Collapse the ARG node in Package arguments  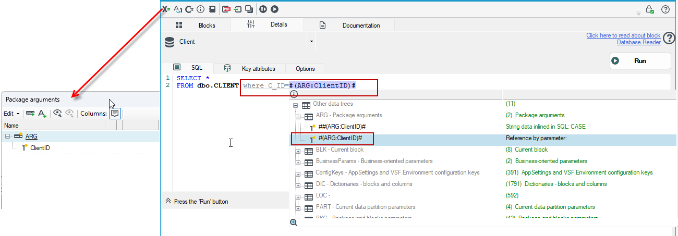coord(8,136)
